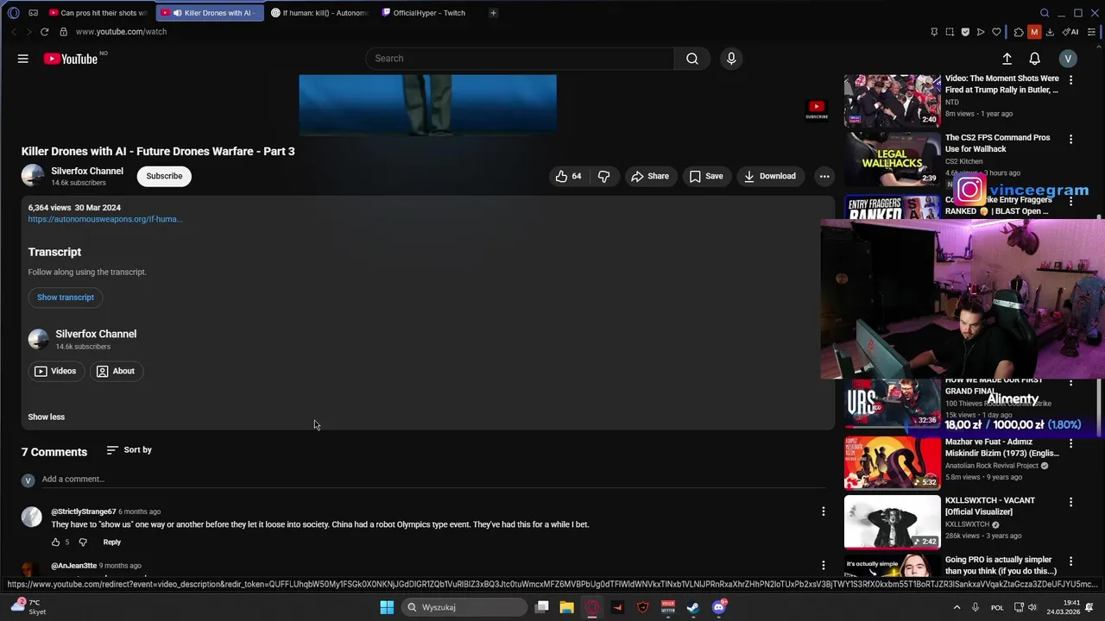This screenshot has height=621, width=1105.
Task: Open YouTube notifications bell
Action: (1034, 59)
